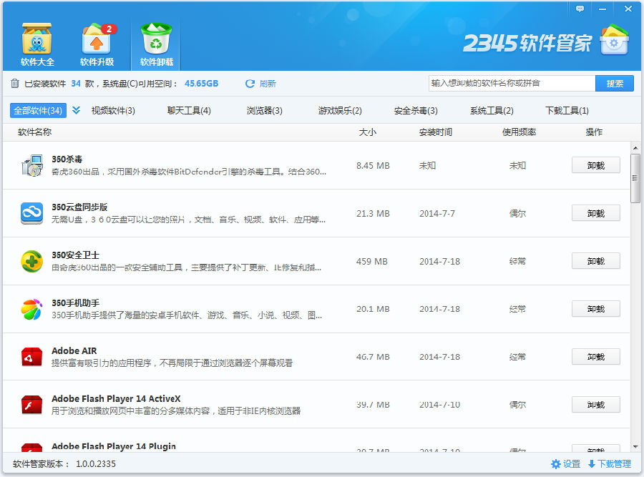Click the Adobe AIR description text
Screen dimensions: 644x477
[x=172, y=363]
